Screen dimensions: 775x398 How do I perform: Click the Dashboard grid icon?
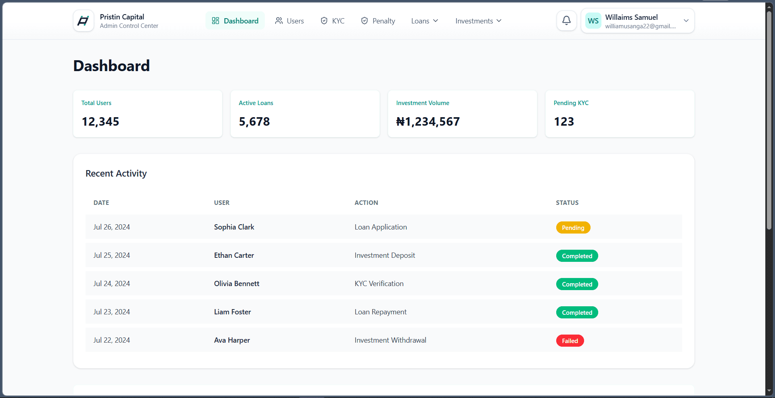click(216, 21)
